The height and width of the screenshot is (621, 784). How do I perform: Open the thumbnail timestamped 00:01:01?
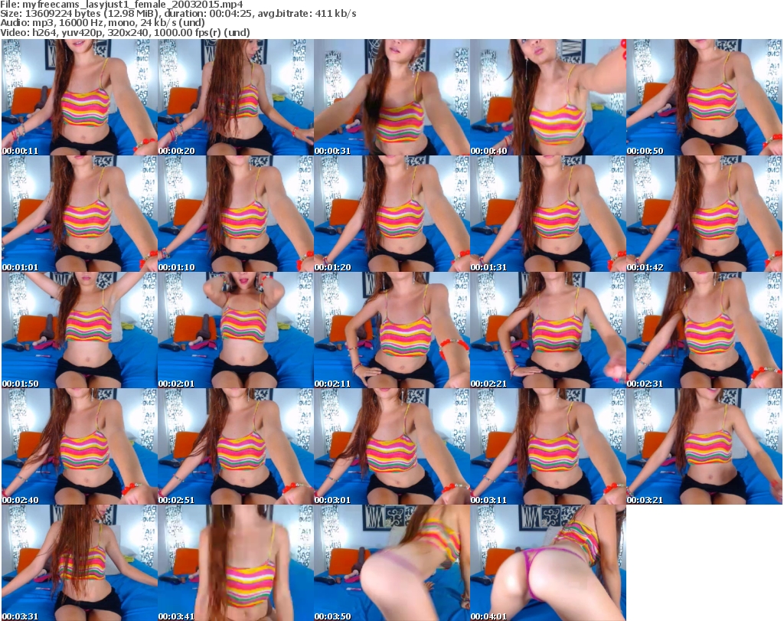click(80, 214)
